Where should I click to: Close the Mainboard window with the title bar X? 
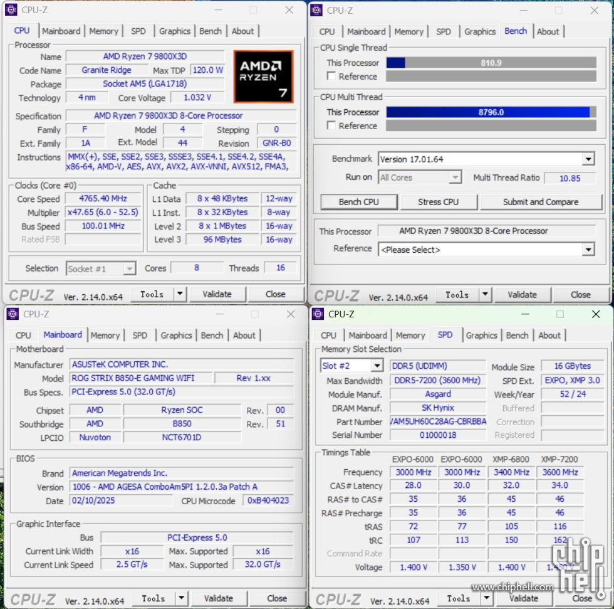[x=291, y=314]
